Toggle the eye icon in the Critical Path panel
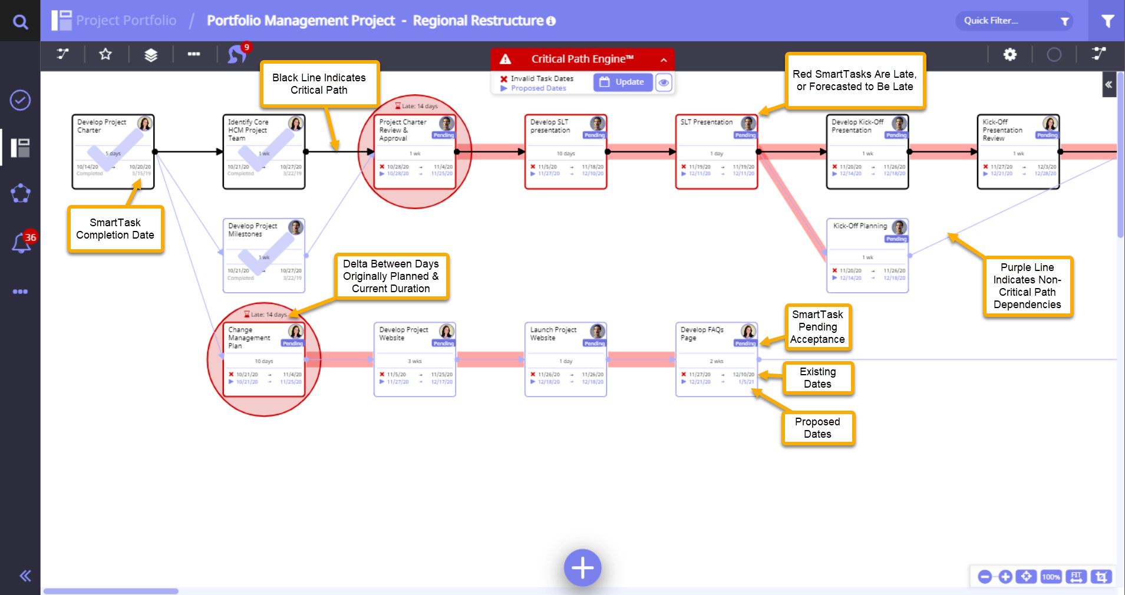This screenshot has height=595, width=1125. 664,82
